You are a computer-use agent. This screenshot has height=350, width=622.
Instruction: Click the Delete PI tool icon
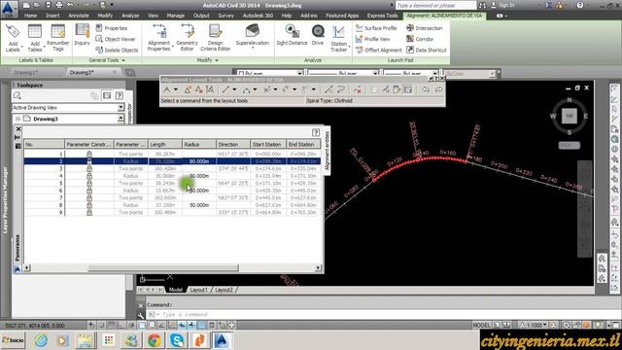pos(198,89)
